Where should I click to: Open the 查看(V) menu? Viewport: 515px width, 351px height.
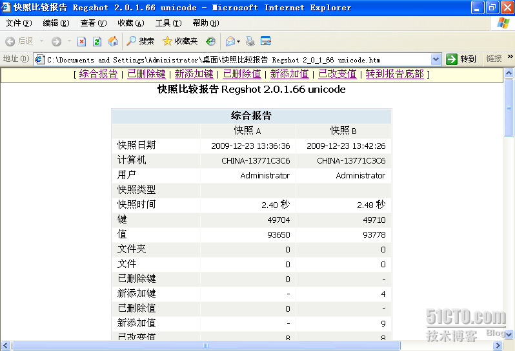94,23
